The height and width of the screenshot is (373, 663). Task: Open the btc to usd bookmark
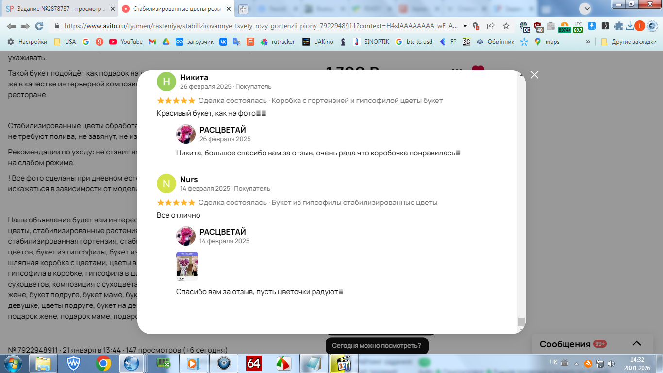point(414,42)
